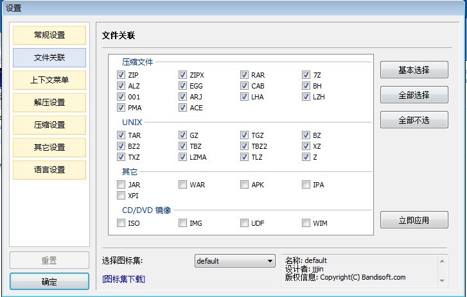Tick the APK checkbox
Screen dimensions: 467x297
(245, 185)
